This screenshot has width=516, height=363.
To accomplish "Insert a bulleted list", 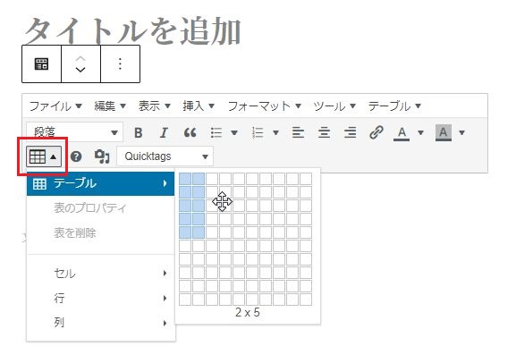I will [x=216, y=133].
